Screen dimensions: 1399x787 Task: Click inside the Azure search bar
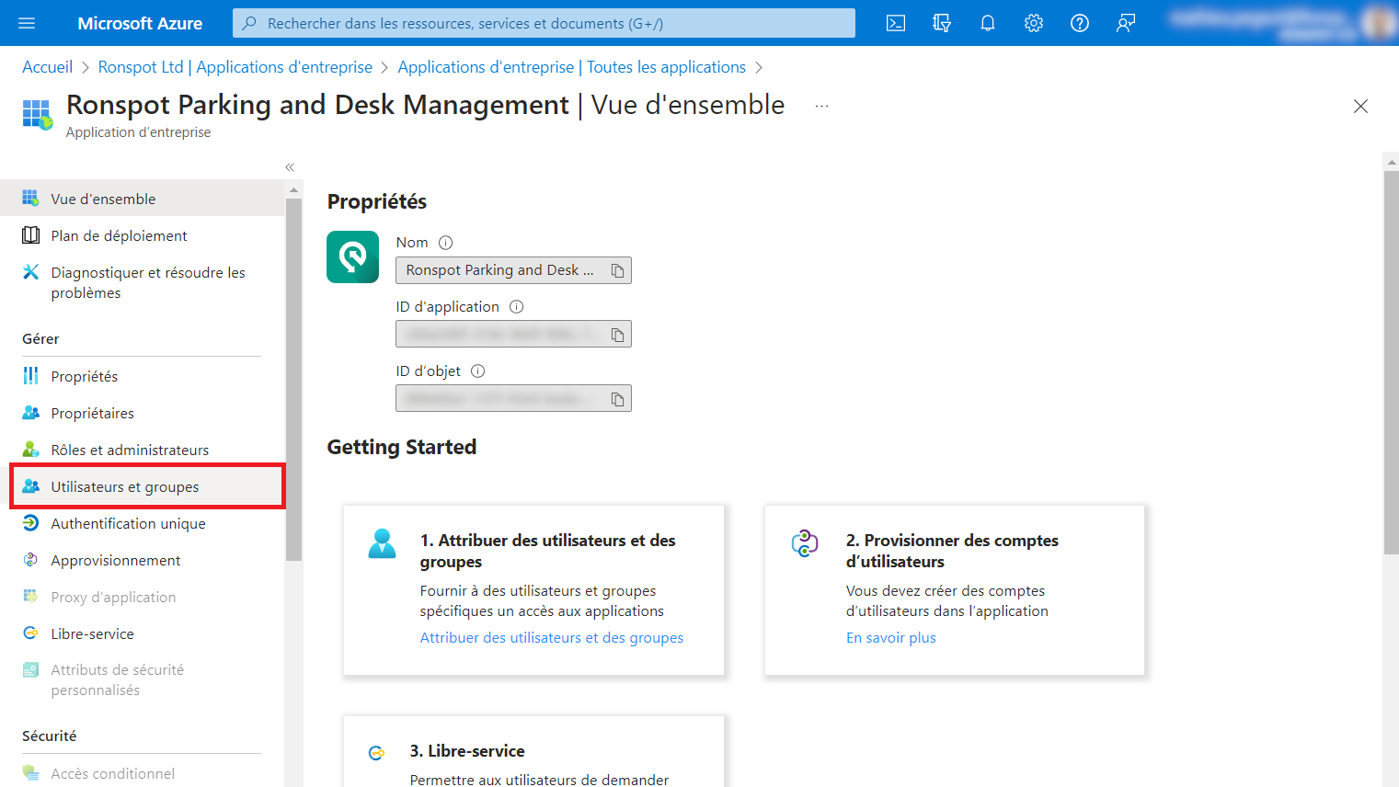[x=543, y=22]
